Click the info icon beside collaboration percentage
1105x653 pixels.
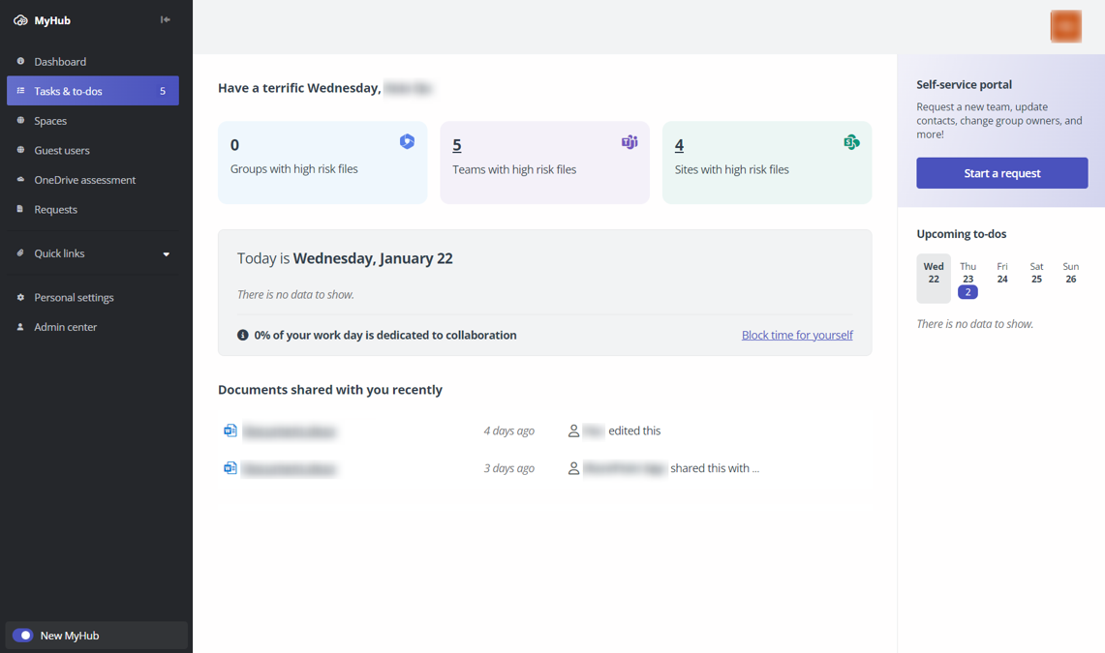[243, 335]
